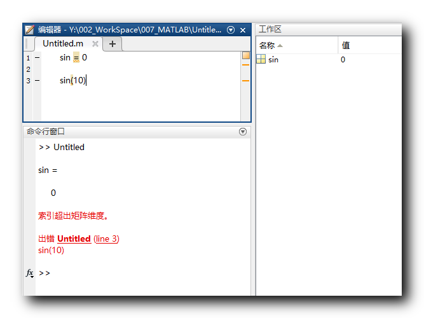Click the line 3 warning marker
This screenshot has height=318, width=424.
pyautogui.click(x=245, y=81)
